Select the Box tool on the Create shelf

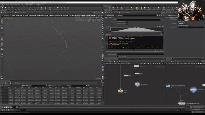tap(2, 8)
